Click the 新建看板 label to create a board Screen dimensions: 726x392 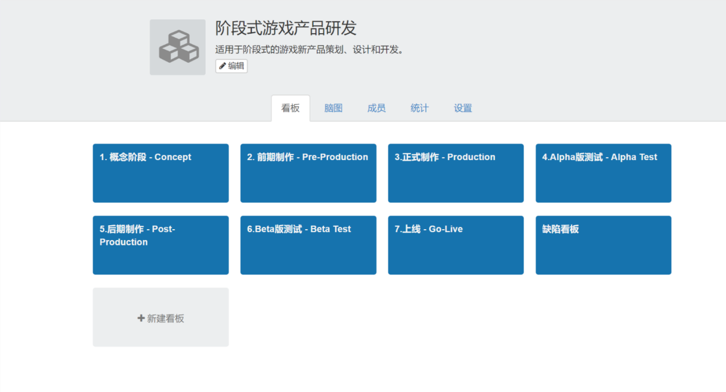tap(166, 318)
